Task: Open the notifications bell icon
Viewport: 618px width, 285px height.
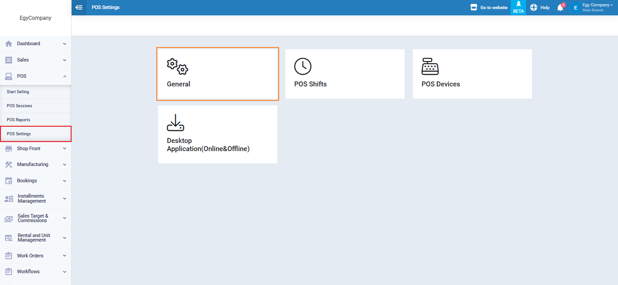Action: pyautogui.click(x=560, y=8)
